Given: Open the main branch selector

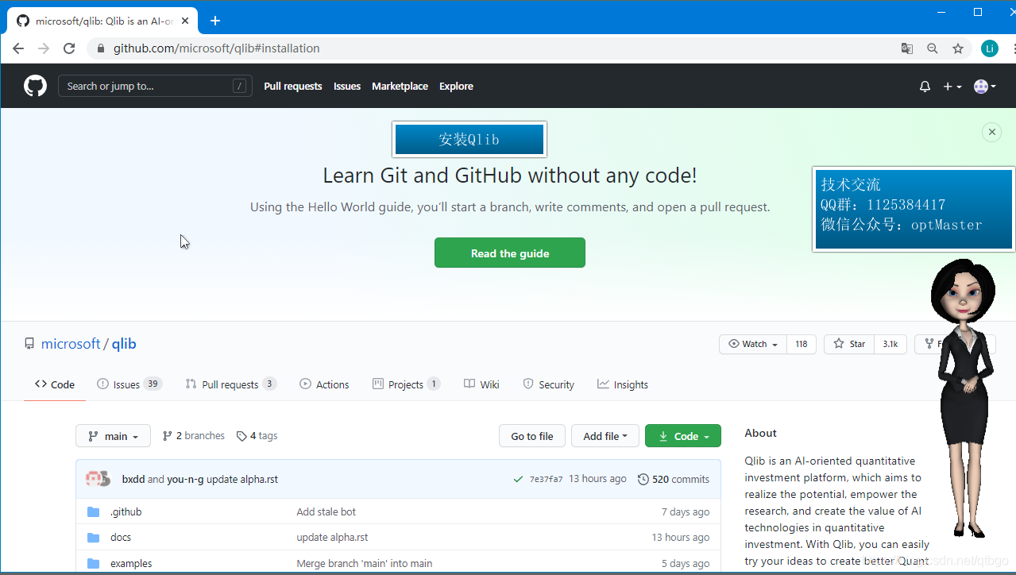Looking at the screenshot, I should click(x=113, y=436).
